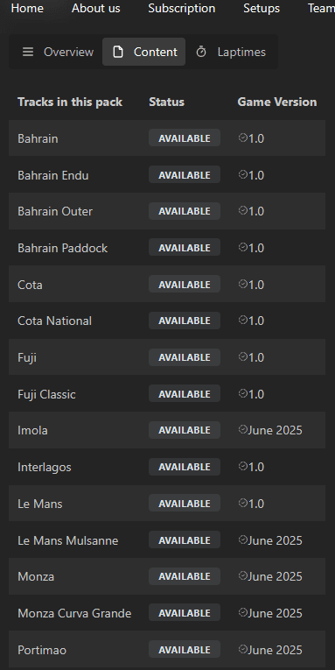Click the stopwatch icon beside Laptimes
This screenshot has height=670, width=335.
click(201, 53)
